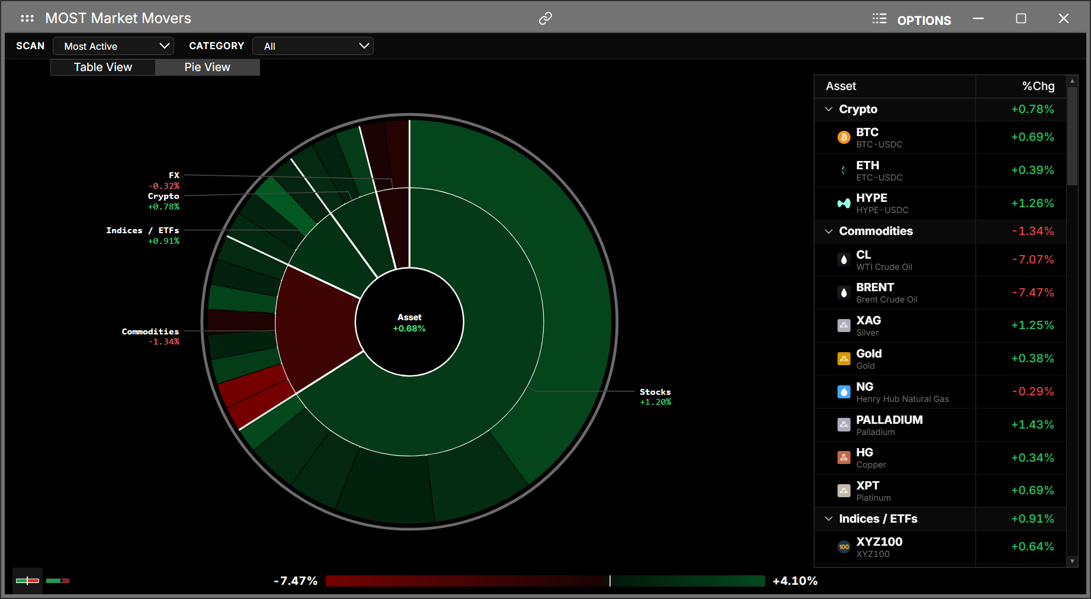Click the XPT platinum icon
The height and width of the screenshot is (599, 1091).
pos(844,491)
